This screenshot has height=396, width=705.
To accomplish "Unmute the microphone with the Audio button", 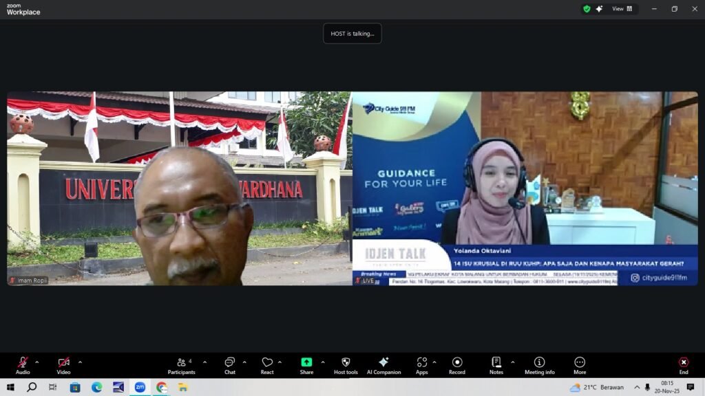I will click(23, 363).
